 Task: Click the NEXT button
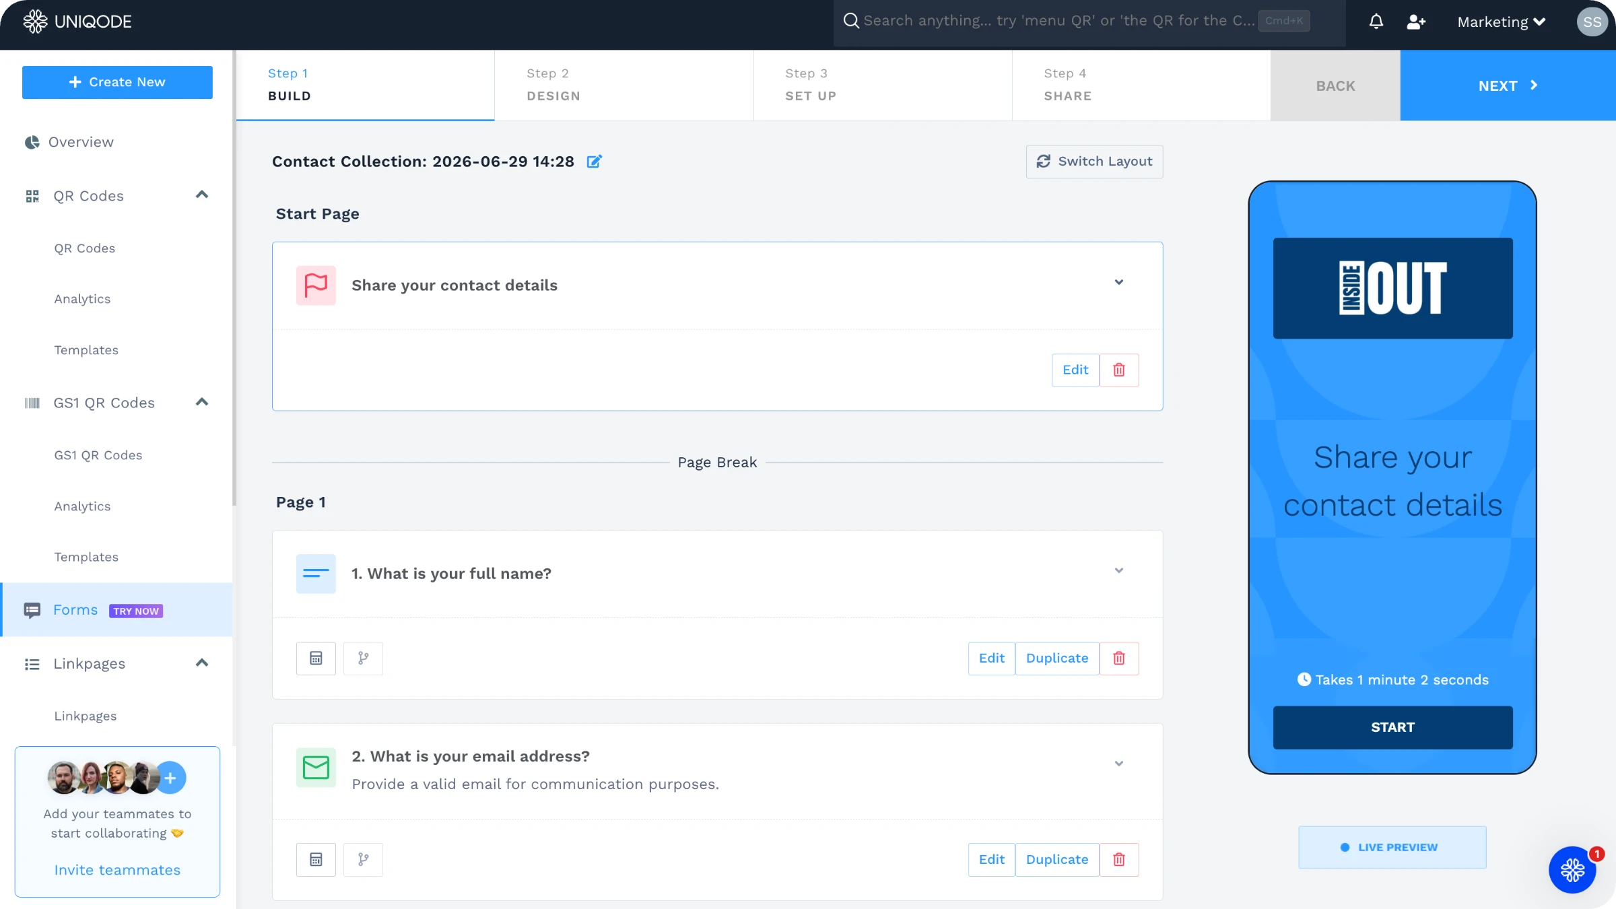pos(1508,86)
